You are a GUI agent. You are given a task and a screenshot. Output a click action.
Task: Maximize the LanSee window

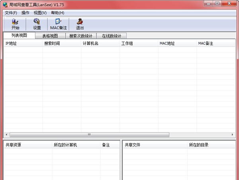pos(217,4)
